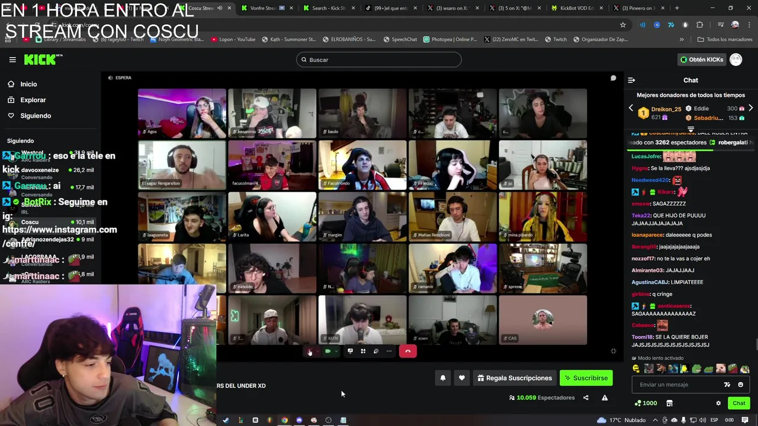
Task: Click the KICK logo
Action: coord(43,60)
